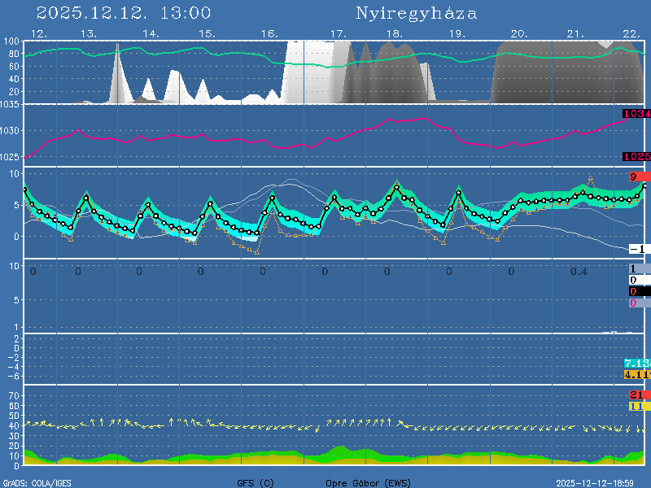Jump to day 16. on the date axis

(x=269, y=33)
